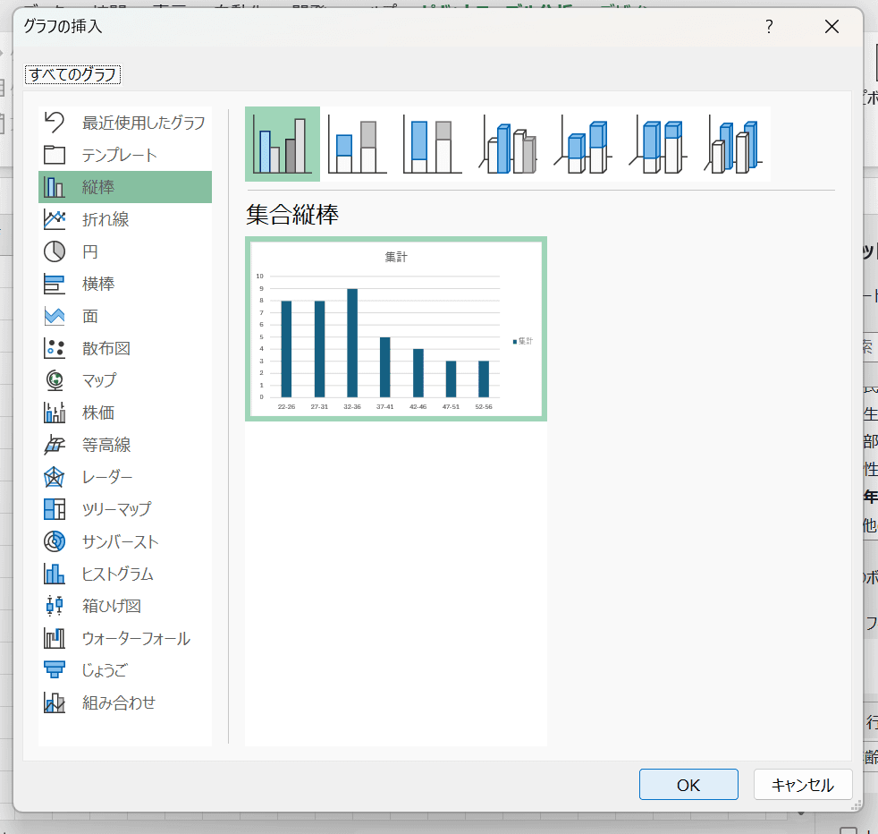The height and width of the screenshot is (834, 878).
Task: Click the OK button
Action: 688,785
